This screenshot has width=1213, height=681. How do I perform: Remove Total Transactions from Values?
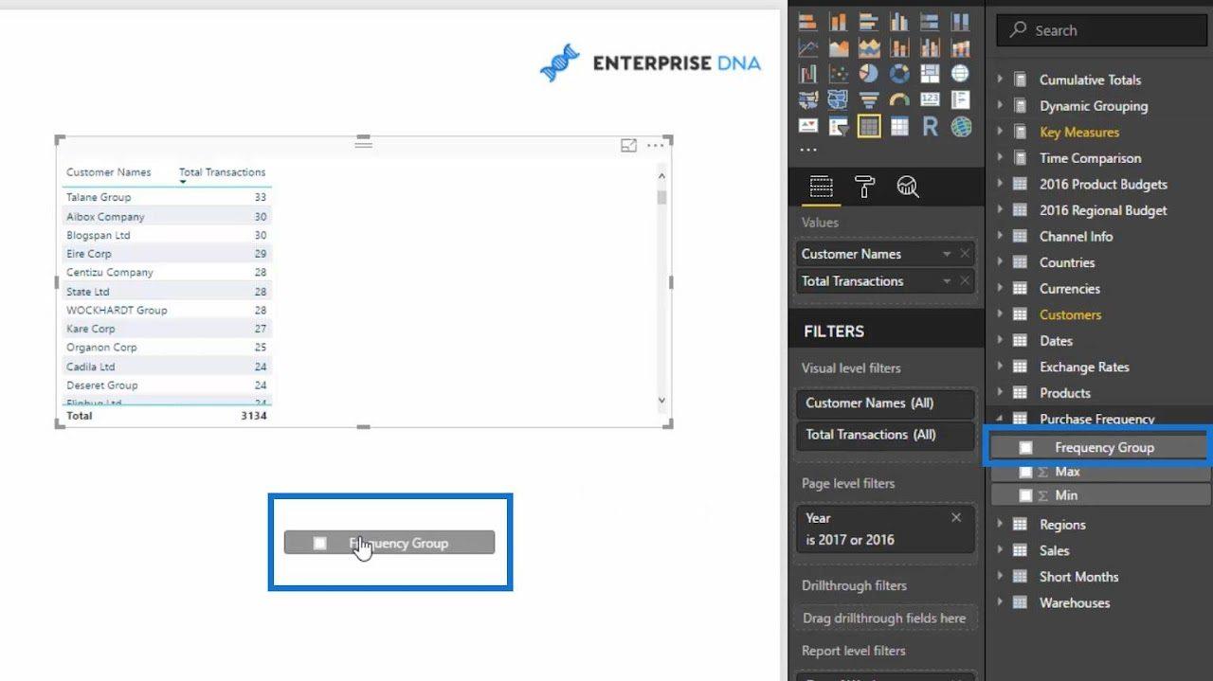click(x=965, y=280)
